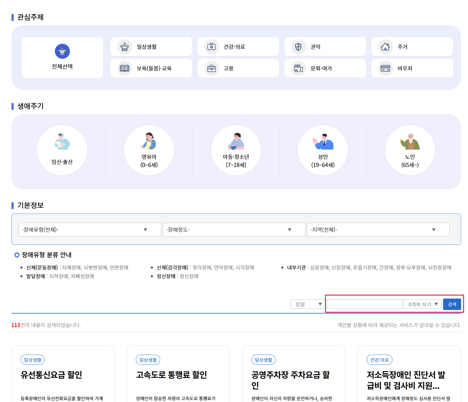468x402 pixels.
Task: Select the 바우처 card icon
Action: 385,68
